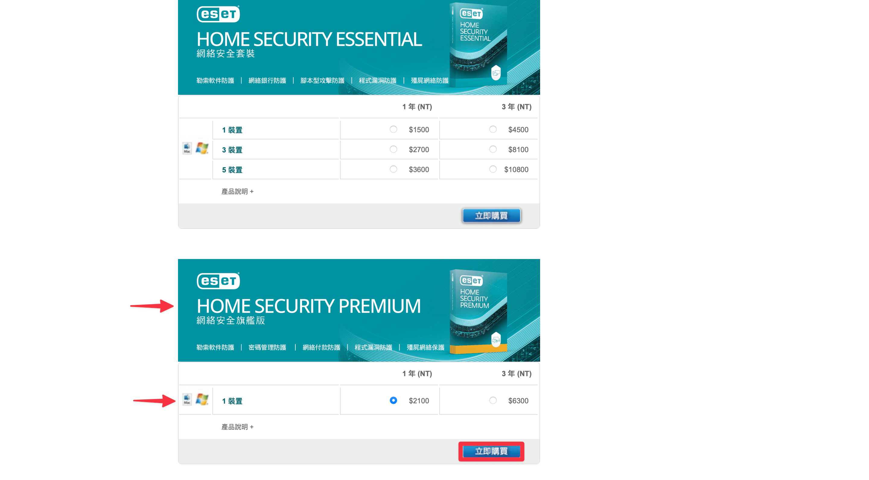Viewport: 869px width, 480px height.
Task: Select Essential 5 devices 1 year $3600 option
Action: click(x=393, y=169)
